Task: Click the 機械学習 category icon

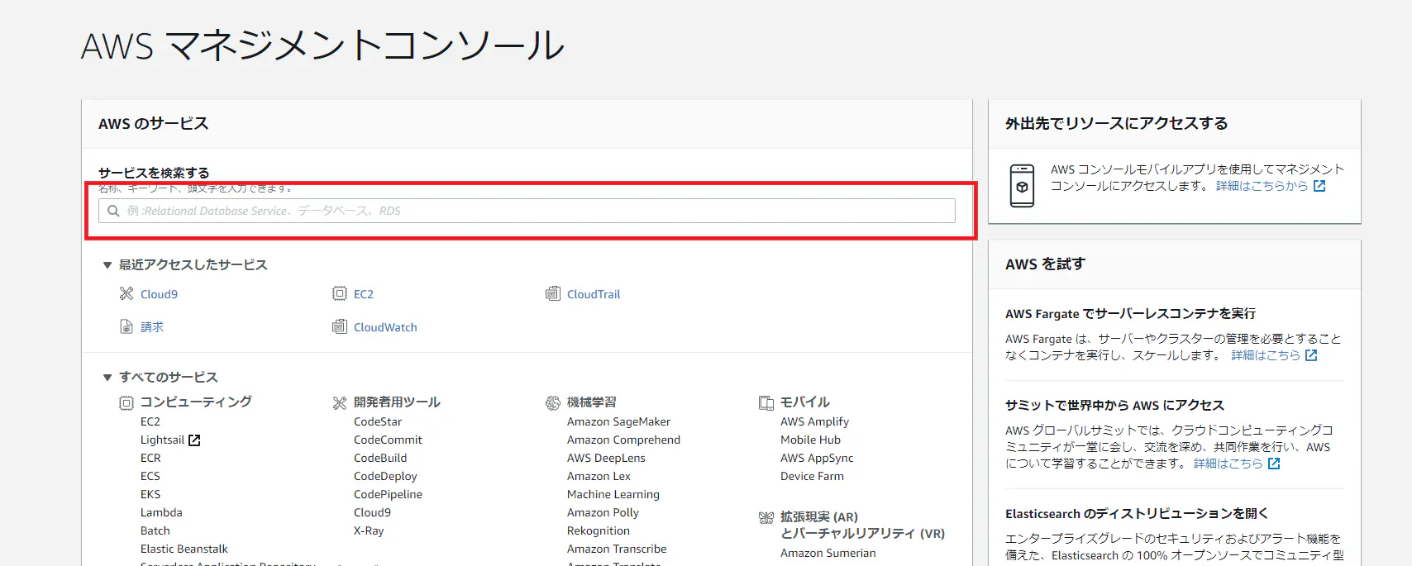Action: [x=553, y=403]
